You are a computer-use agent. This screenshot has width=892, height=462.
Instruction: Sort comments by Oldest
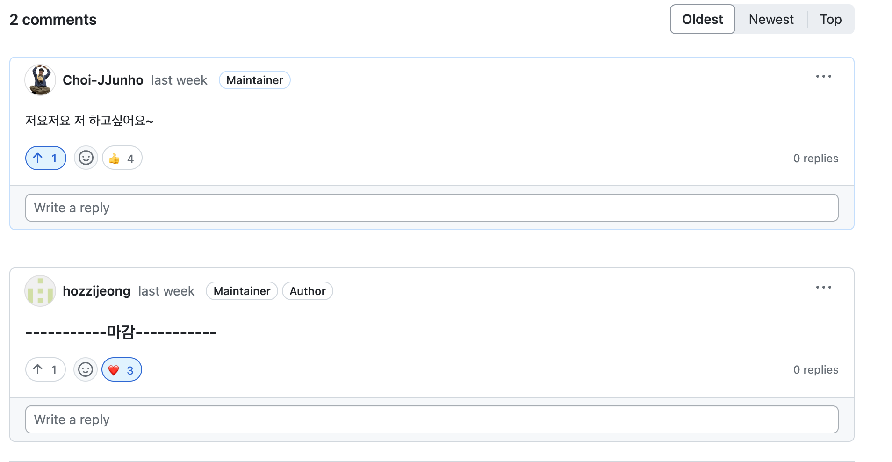pos(702,19)
